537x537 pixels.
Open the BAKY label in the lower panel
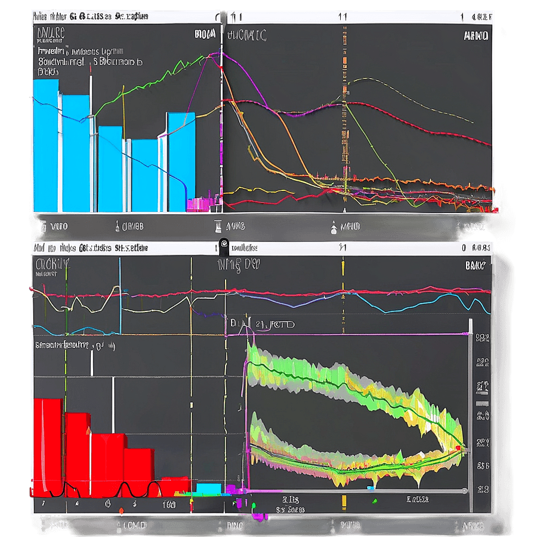477,264
